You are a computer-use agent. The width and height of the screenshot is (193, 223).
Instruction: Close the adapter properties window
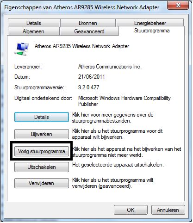pos(178,5)
